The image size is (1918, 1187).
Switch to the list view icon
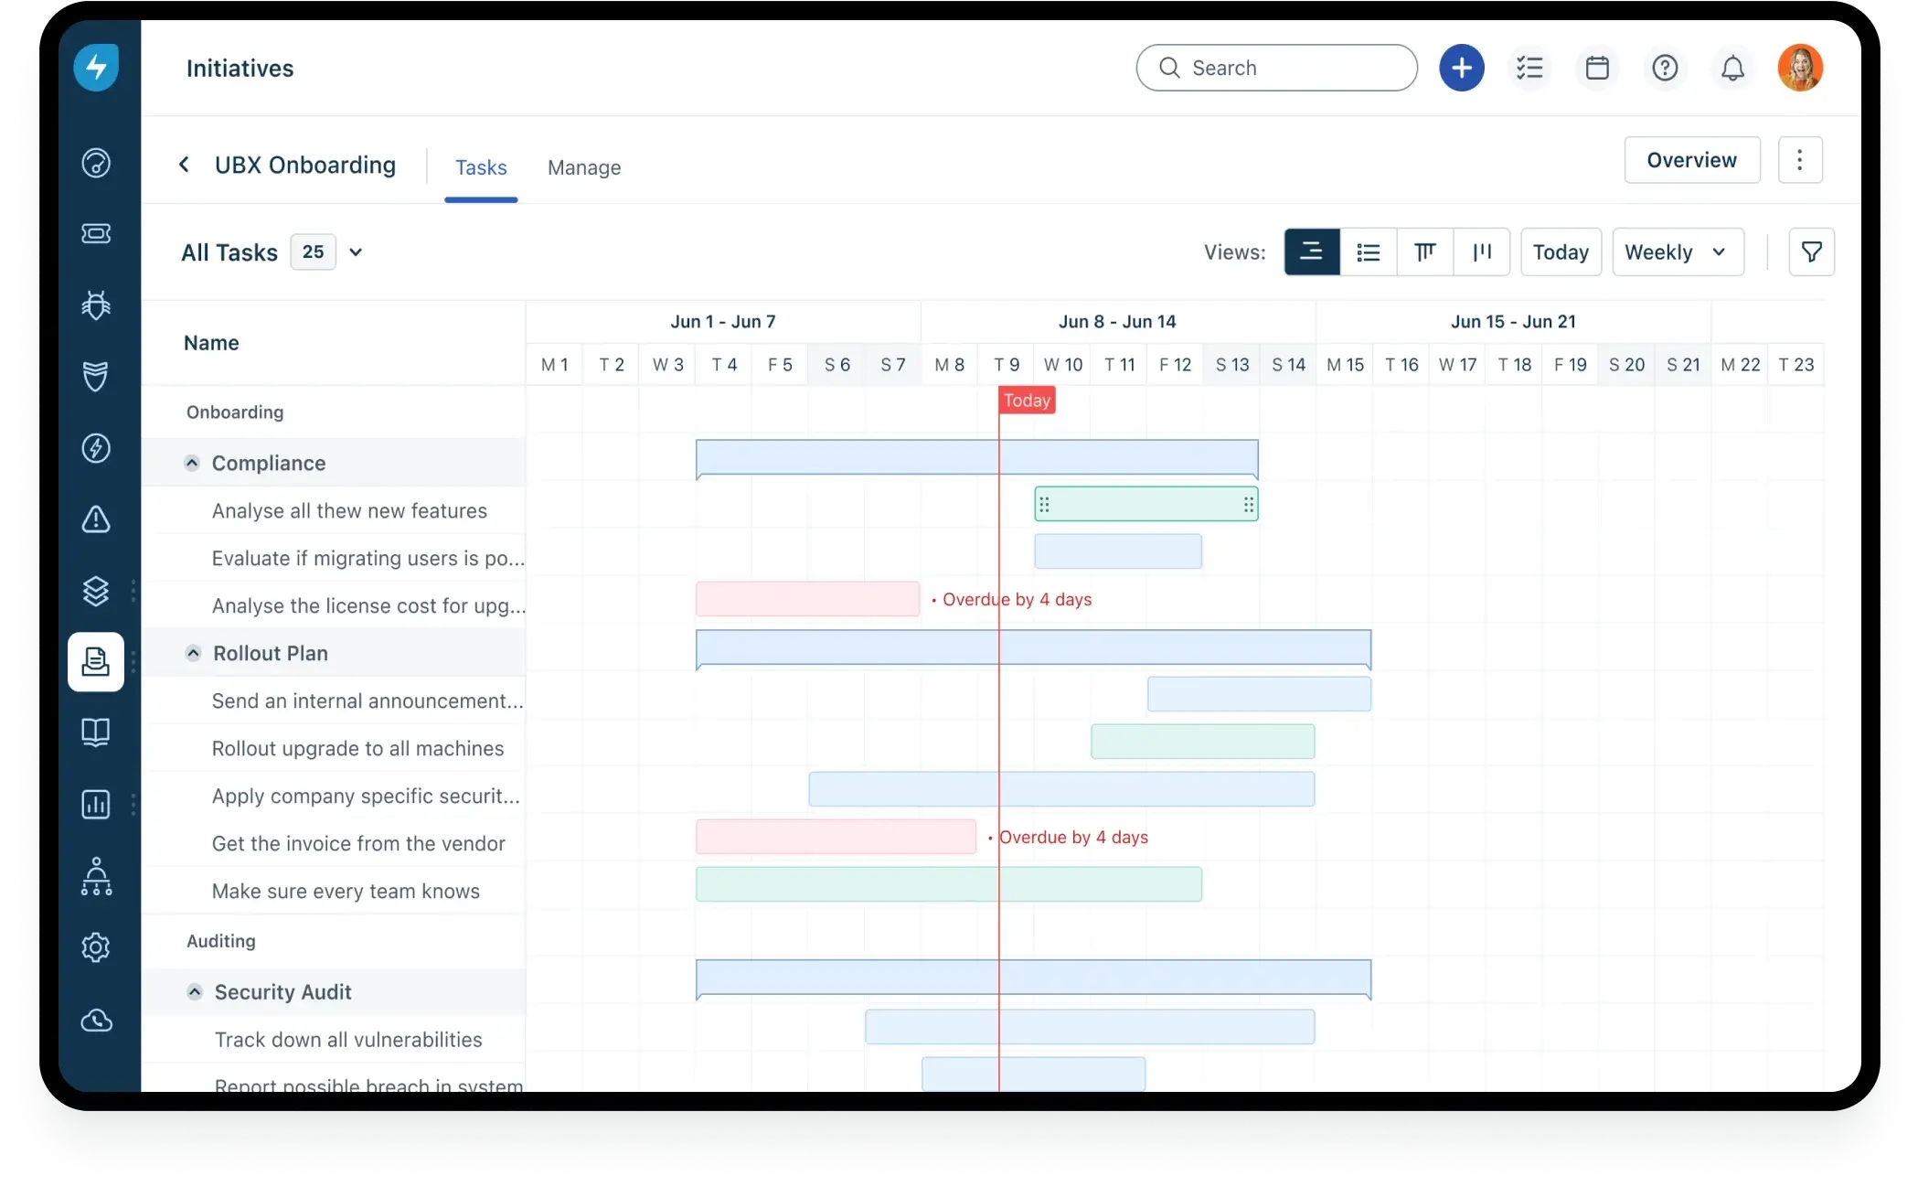pyautogui.click(x=1368, y=251)
